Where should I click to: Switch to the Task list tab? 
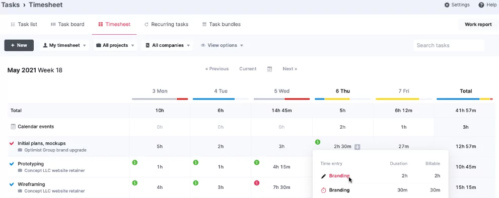tap(24, 24)
